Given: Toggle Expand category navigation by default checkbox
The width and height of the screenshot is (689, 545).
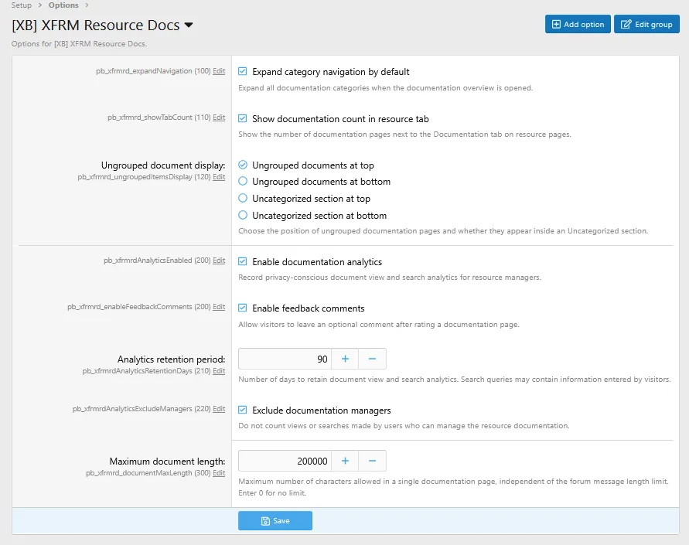Looking at the screenshot, I should coord(243,71).
